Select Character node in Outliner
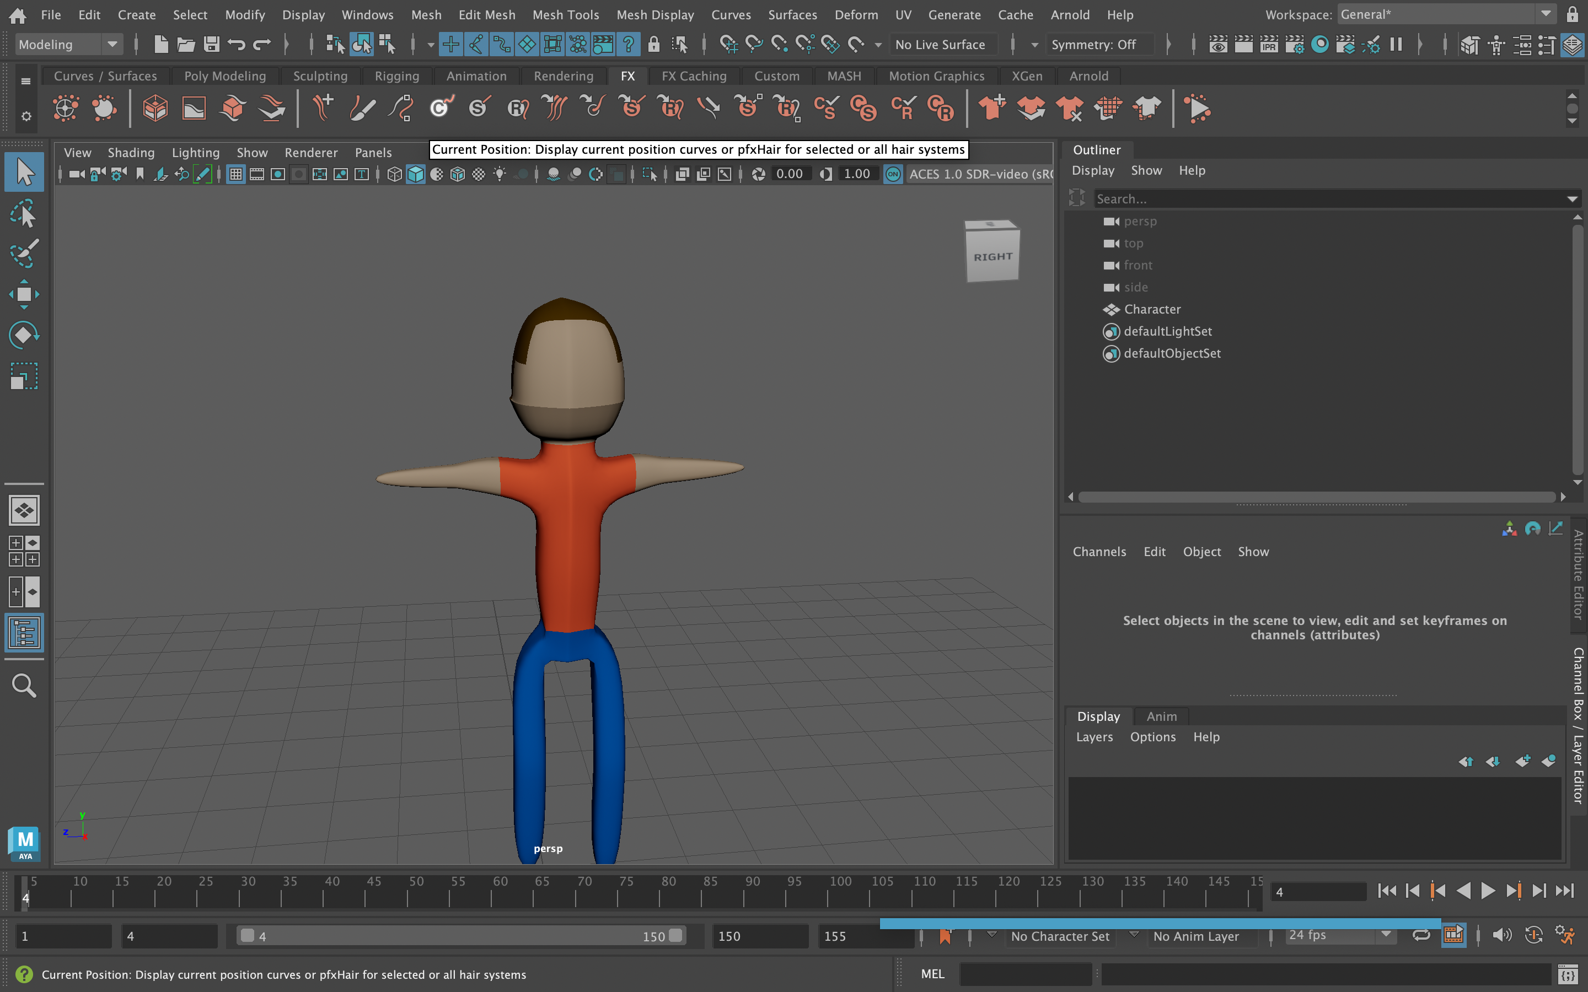1588x992 pixels. [1152, 309]
